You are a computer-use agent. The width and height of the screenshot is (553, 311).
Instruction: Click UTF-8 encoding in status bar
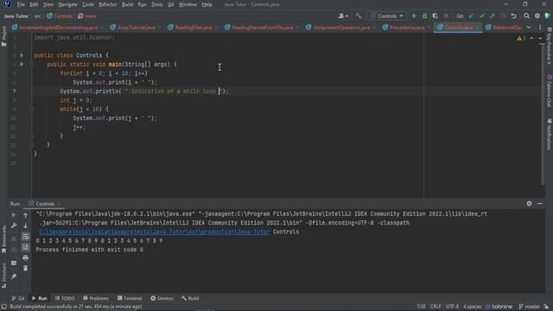(452, 307)
